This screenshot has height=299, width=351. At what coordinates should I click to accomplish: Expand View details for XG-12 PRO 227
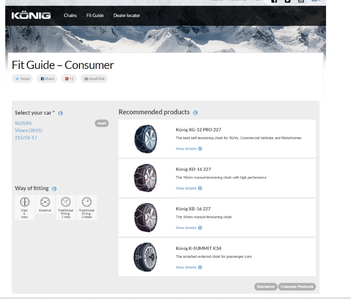[x=189, y=148]
